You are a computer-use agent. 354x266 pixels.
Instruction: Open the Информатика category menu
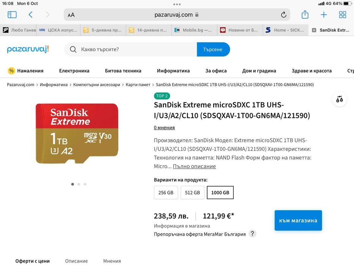coord(173,71)
